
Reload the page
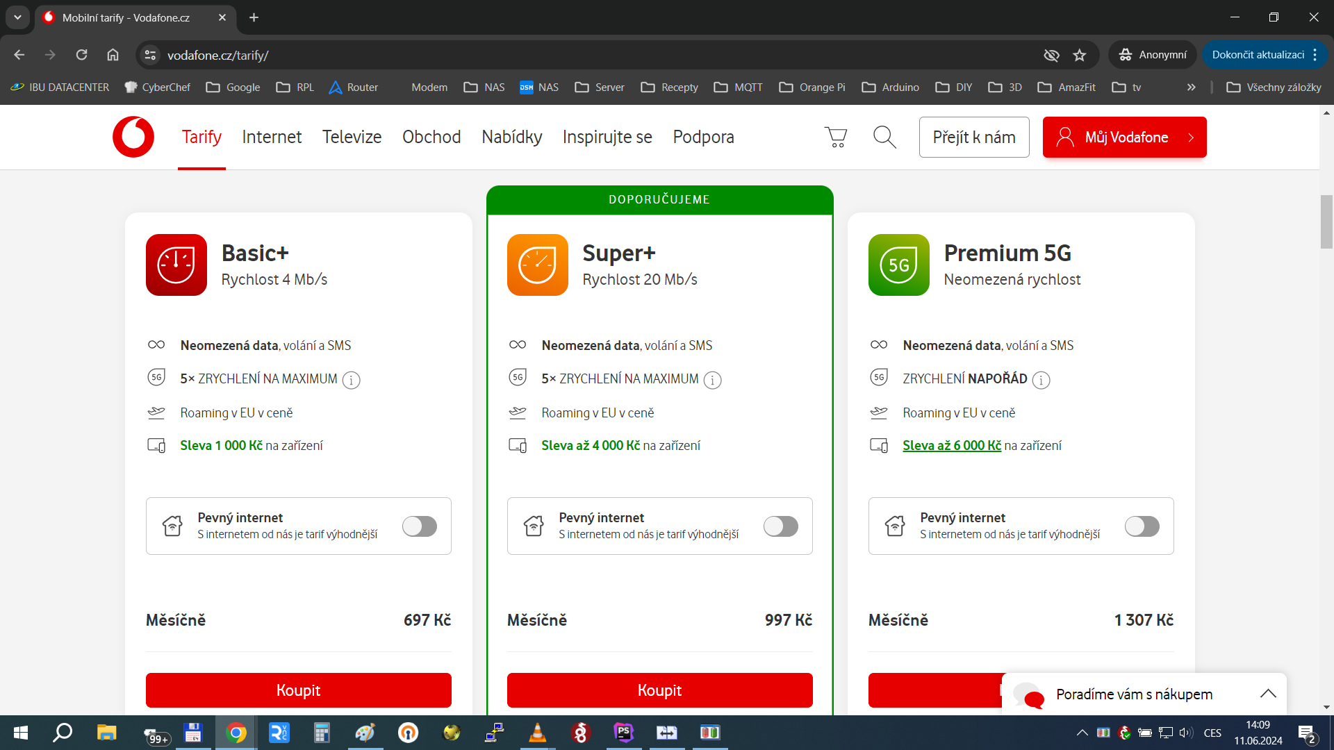pos(81,55)
